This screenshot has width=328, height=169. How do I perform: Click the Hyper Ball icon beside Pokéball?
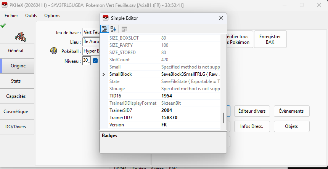(54, 51)
